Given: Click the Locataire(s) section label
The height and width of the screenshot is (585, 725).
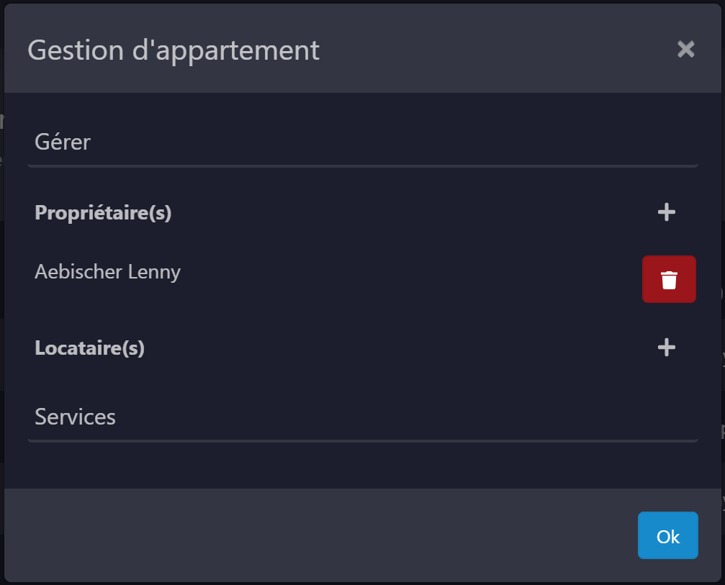Looking at the screenshot, I should (89, 348).
